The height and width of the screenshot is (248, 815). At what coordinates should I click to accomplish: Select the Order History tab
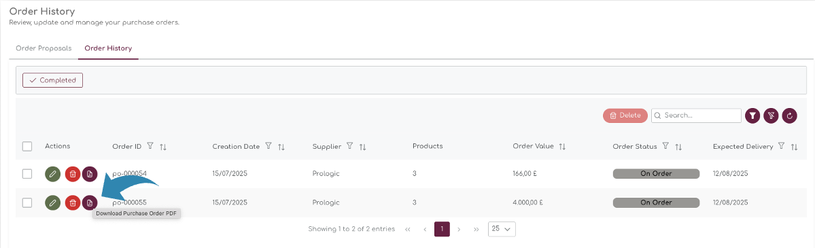(108, 48)
